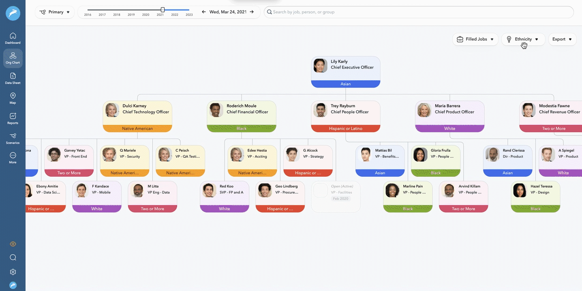Open the Reports section
The image size is (582, 291).
(x=13, y=118)
